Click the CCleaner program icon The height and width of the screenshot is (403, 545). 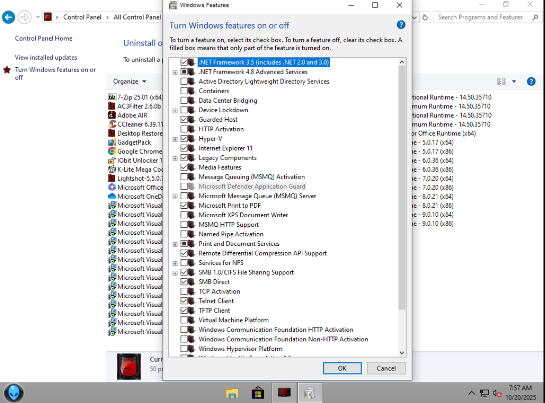pos(112,124)
